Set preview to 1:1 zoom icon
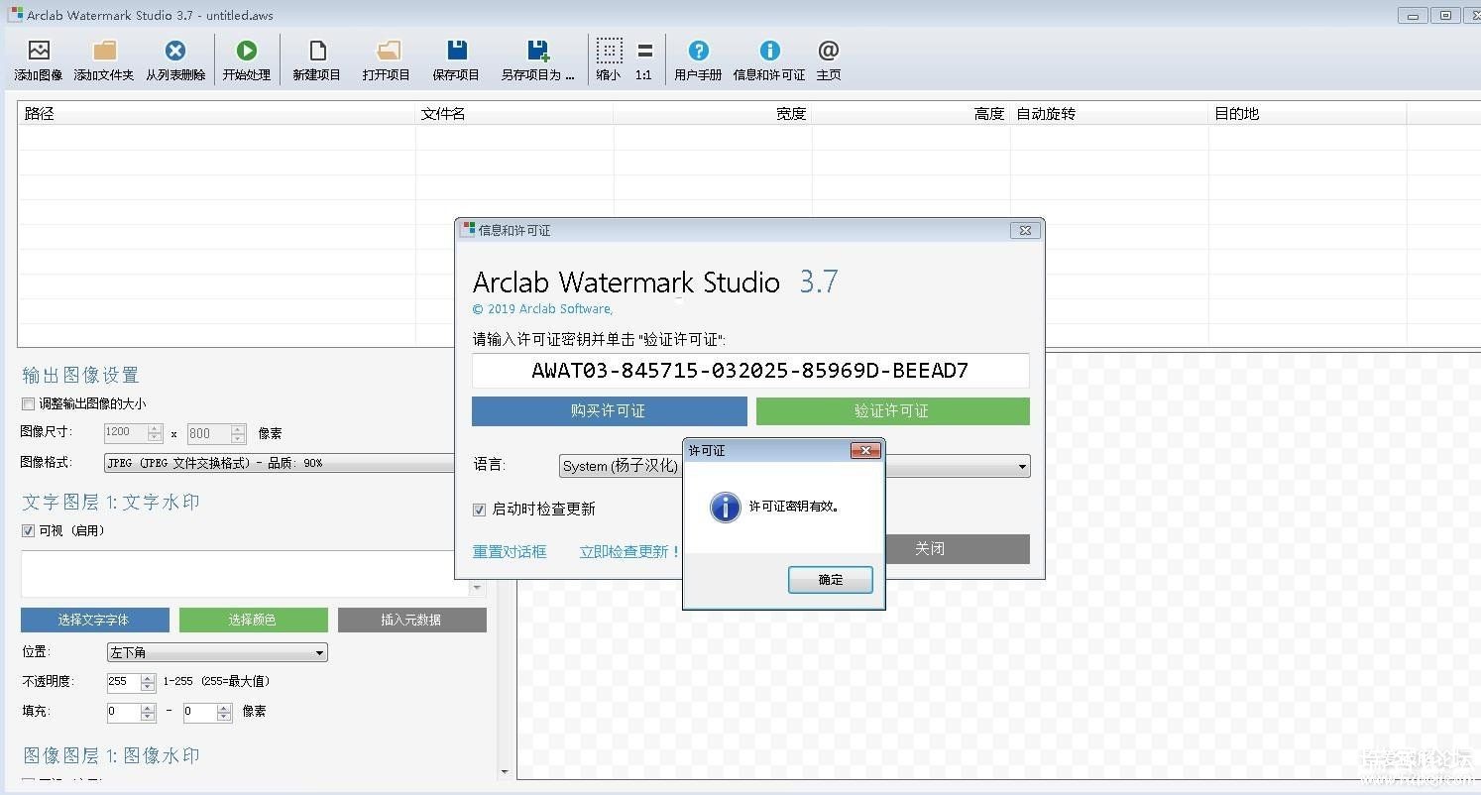The width and height of the screenshot is (1481, 795). click(x=644, y=59)
